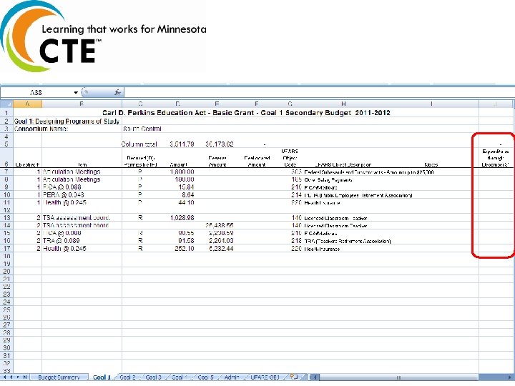This screenshot has width=515, height=386.
Task: Open the Goal 3 sheet tab
Action: (153, 377)
